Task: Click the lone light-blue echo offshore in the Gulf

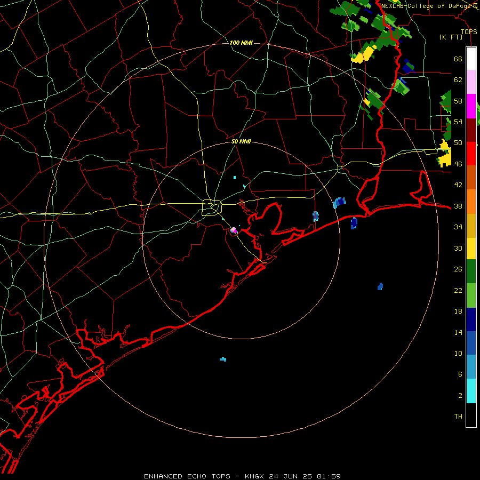Action: click(223, 359)
